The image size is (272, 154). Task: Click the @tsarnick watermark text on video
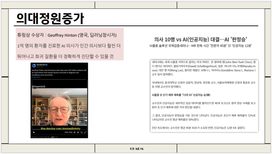[x=38, y=86]
